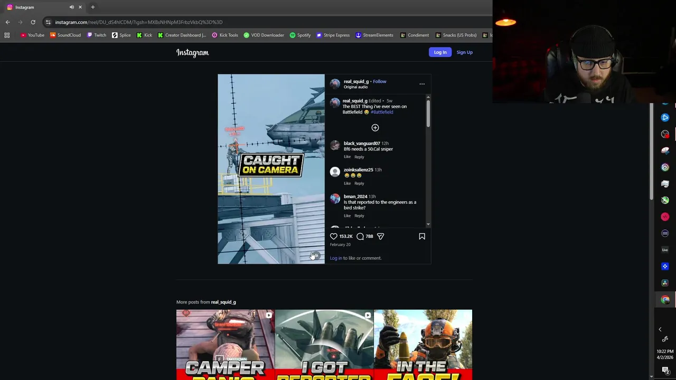Open the Splice bookmark

121,35
